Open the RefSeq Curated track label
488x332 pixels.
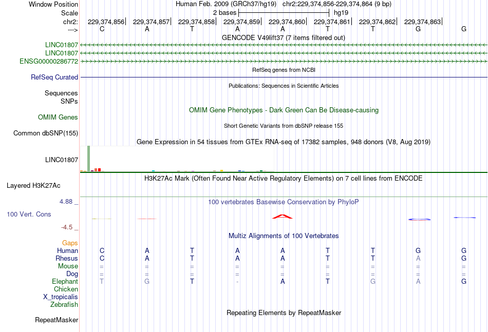(x=54, y=77)
